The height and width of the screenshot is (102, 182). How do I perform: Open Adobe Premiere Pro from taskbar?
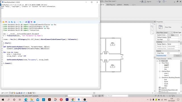click(x=67, y=99)
